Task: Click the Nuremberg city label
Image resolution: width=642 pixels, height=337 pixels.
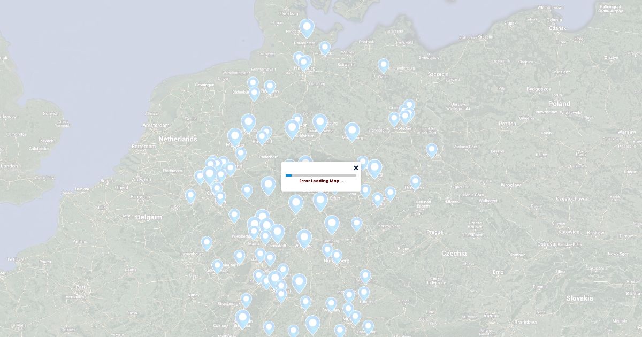Action: tap(337, 261)
